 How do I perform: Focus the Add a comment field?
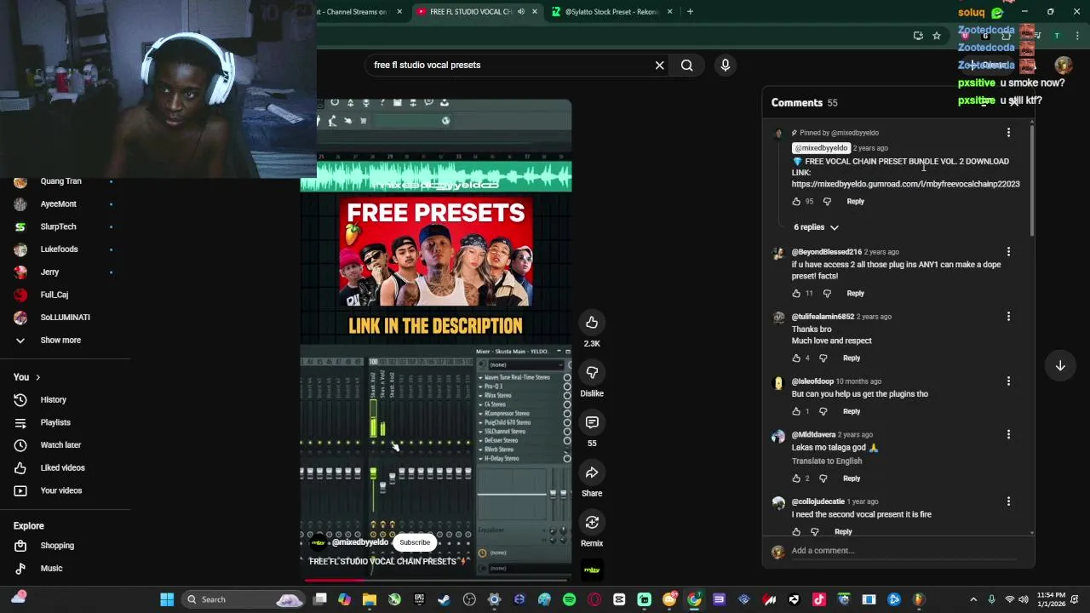coord(903,551)
